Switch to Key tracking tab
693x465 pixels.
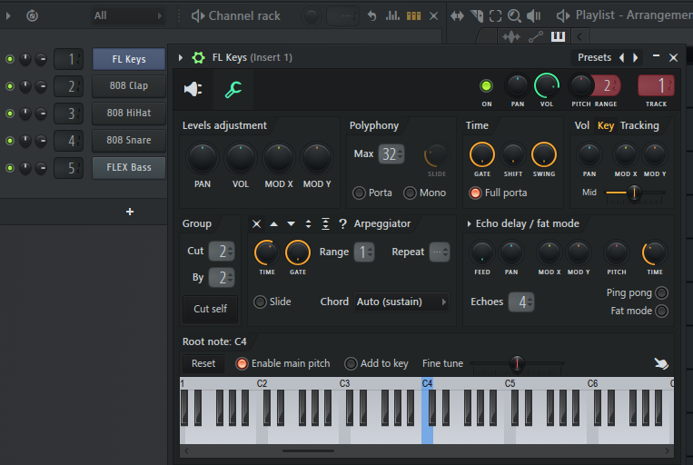click(606, 125)
